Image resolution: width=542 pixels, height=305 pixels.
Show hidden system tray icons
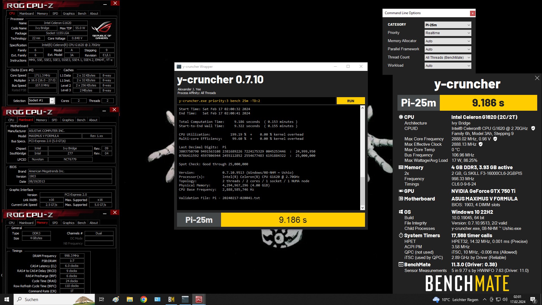[484, 299]
